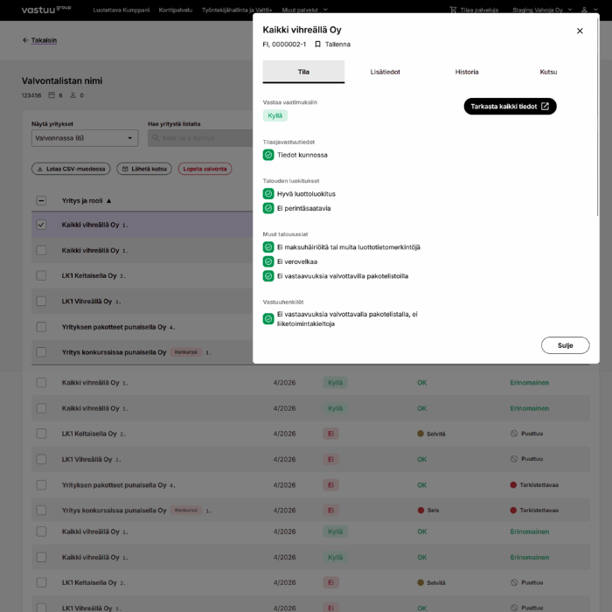Image resolution: width=612 pixels, height=612 pixels.
Task: Click the check icon beside Hyvä luottoluokitus
Action: point(268,193)
